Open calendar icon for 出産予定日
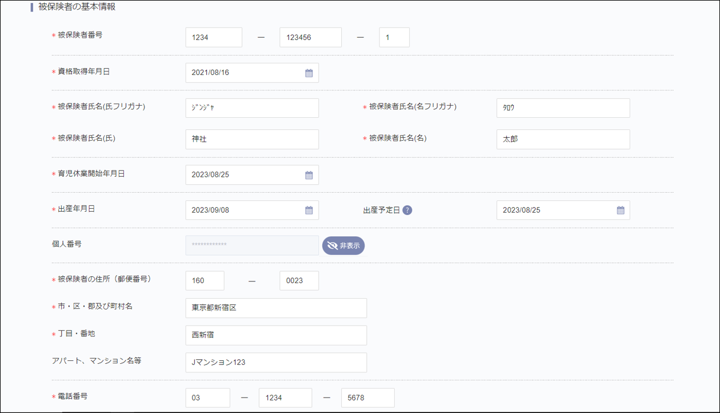 tap(620, 211)
